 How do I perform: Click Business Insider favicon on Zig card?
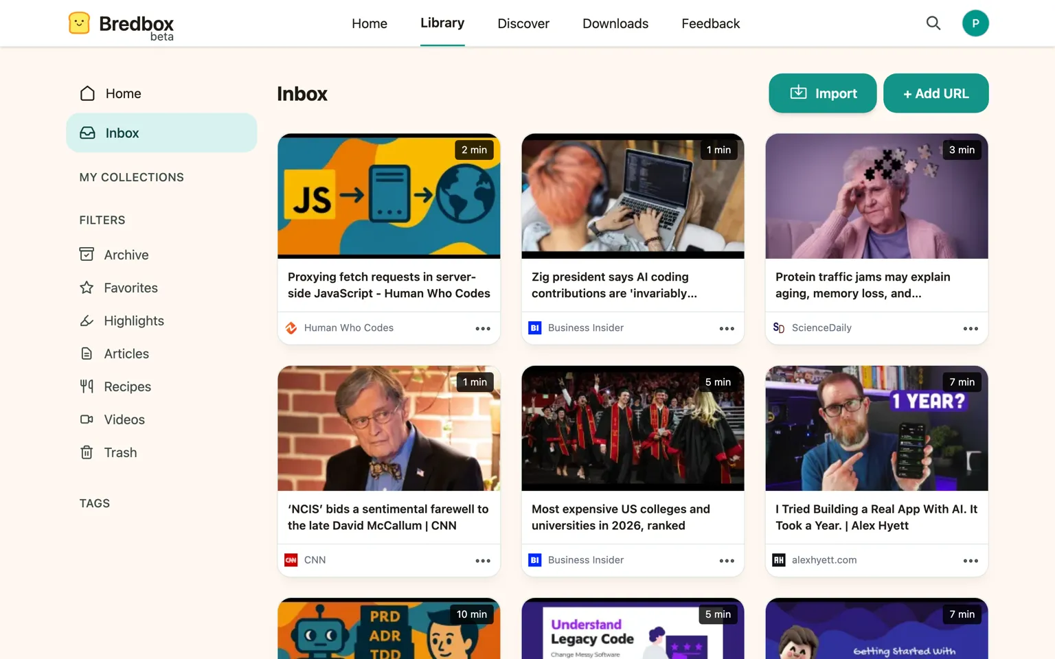[x=535, y=328]
